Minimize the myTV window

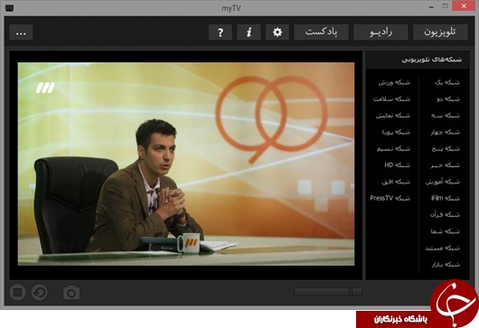(431, 6)
